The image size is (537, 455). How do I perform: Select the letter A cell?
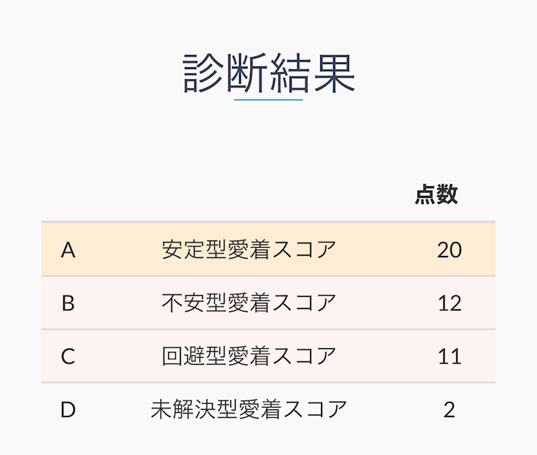pyautogui.click(x=68, y=250)
